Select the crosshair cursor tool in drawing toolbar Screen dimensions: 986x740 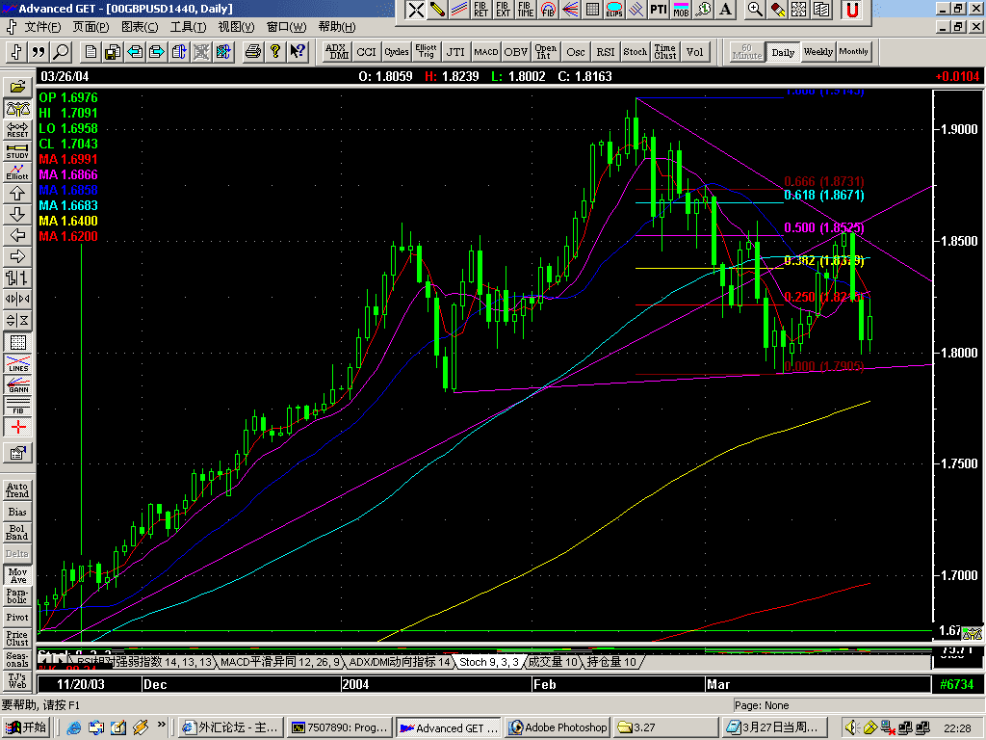coord(415,10)
